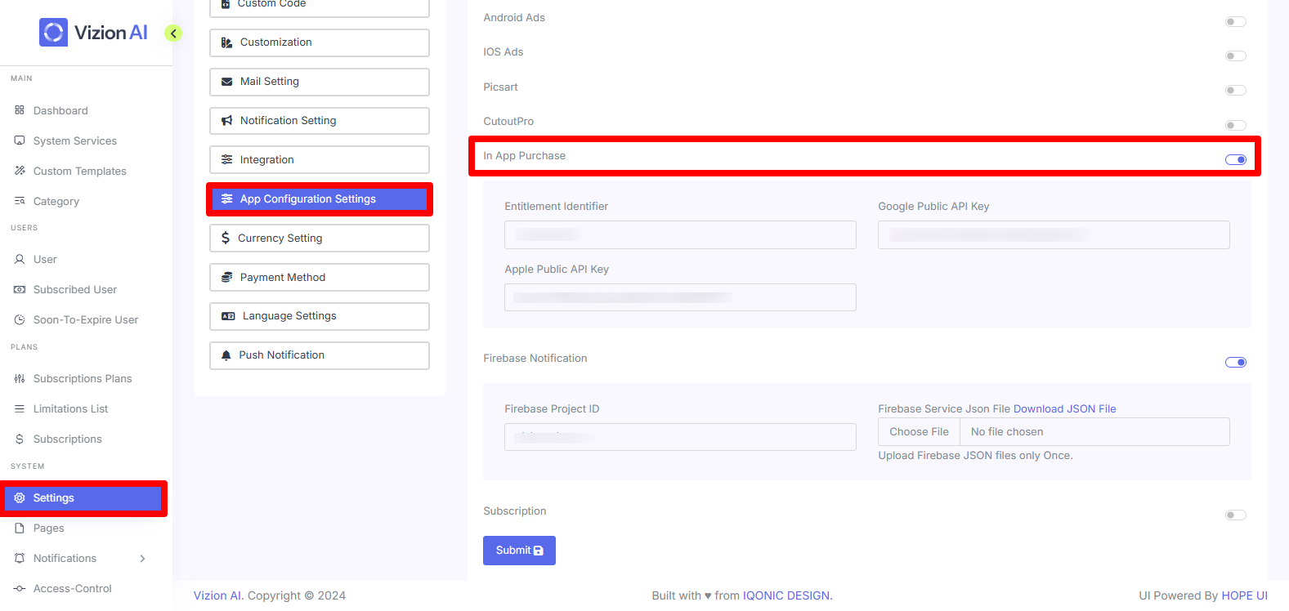Click the Choose File upload button
This screenshot has width=1289, height=611.
pyautogui.click(x=919, y=432)
